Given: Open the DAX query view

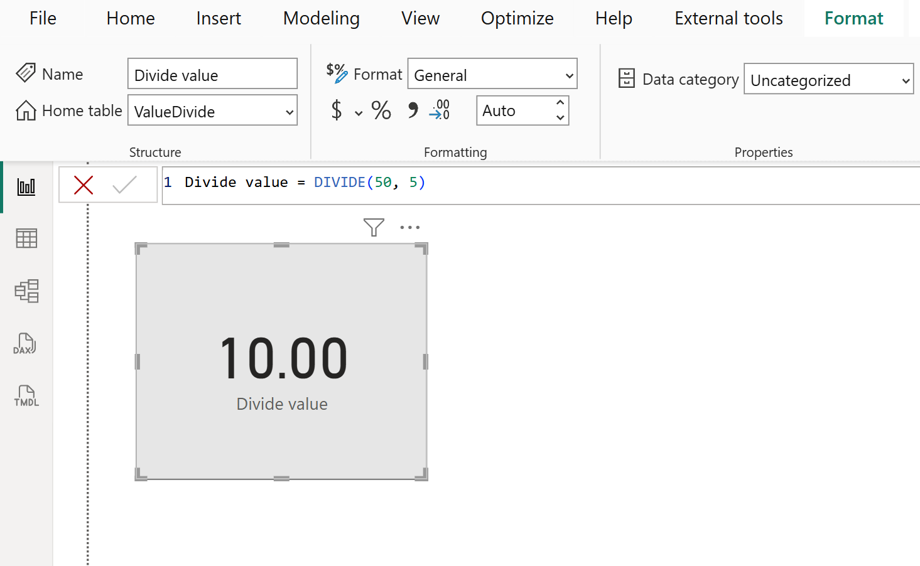Looking at the screenshot, I should point(26,344).
